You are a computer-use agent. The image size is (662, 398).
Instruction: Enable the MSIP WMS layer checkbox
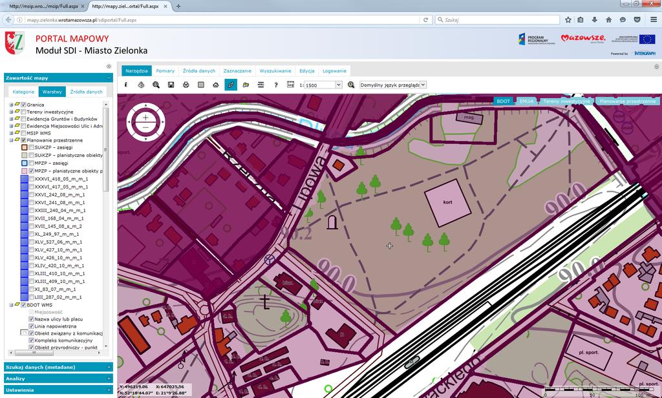pos(24,133)
